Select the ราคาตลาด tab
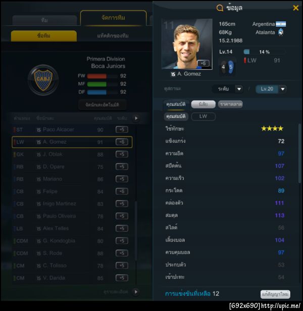 point(230,104)
